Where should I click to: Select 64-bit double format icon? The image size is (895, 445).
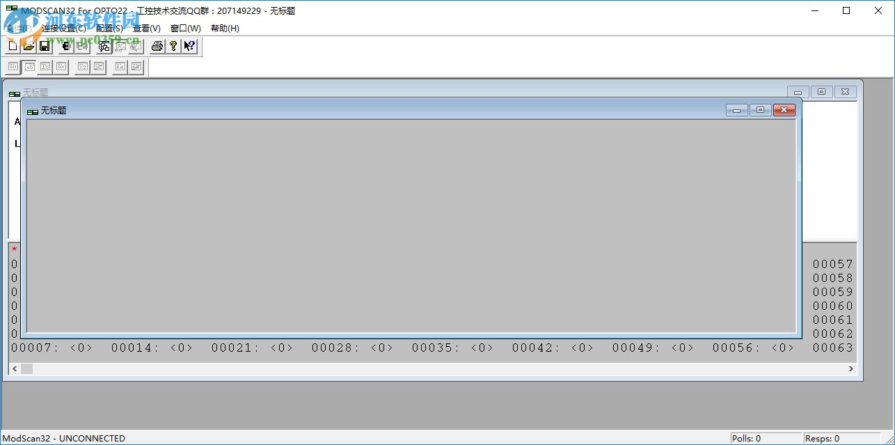click(x=120, y=67)
